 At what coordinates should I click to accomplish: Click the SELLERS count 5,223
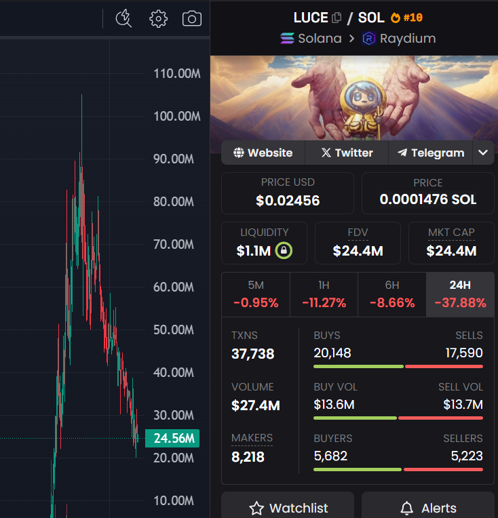click(x=467, y=456)
